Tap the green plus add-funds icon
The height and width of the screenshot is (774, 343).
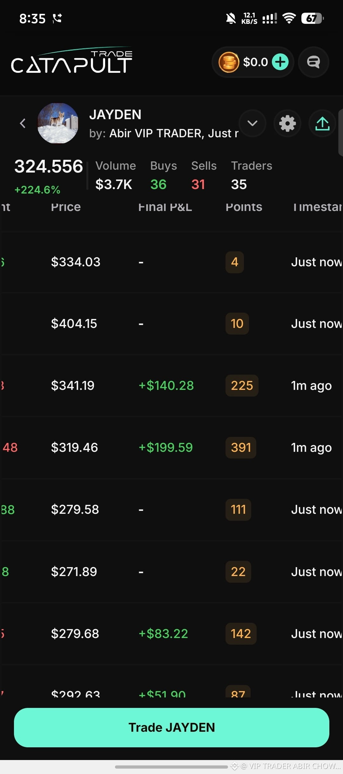click(280, 62)
